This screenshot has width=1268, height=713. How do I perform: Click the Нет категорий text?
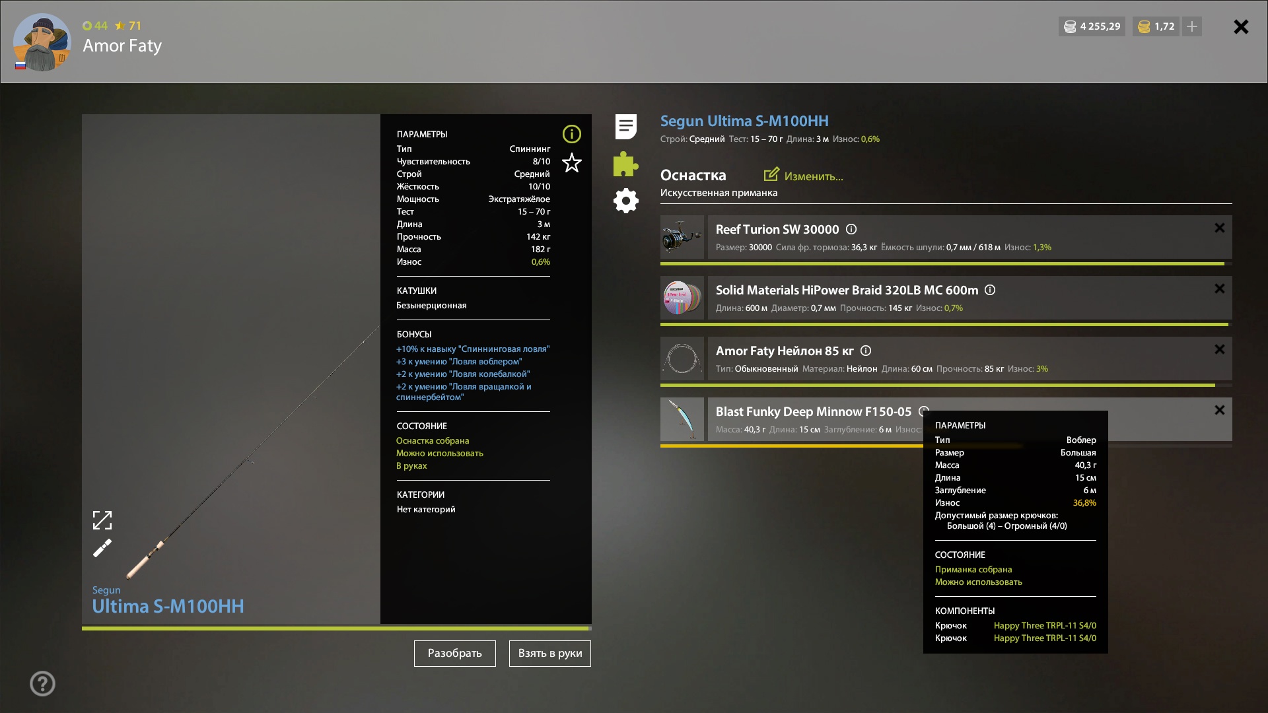(426, 510)
